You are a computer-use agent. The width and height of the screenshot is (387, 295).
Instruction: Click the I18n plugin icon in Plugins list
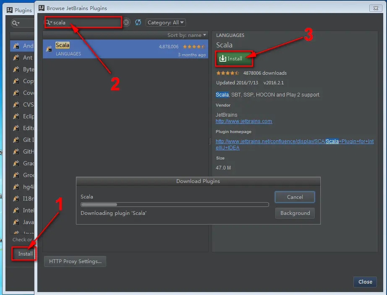click(16, 198)
